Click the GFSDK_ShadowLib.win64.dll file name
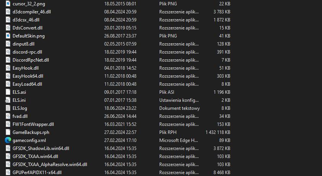 click(x=40, y=148)
